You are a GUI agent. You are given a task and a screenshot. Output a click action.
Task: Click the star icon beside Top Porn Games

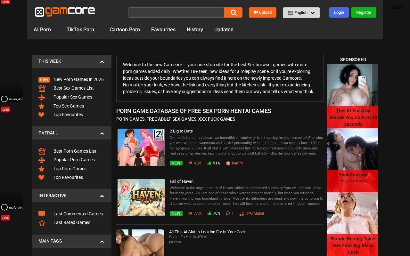tap(41, 169)
